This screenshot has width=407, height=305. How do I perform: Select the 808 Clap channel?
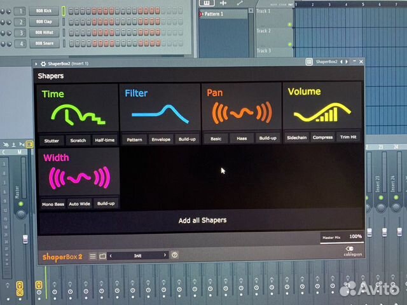(x=44, y=22)
